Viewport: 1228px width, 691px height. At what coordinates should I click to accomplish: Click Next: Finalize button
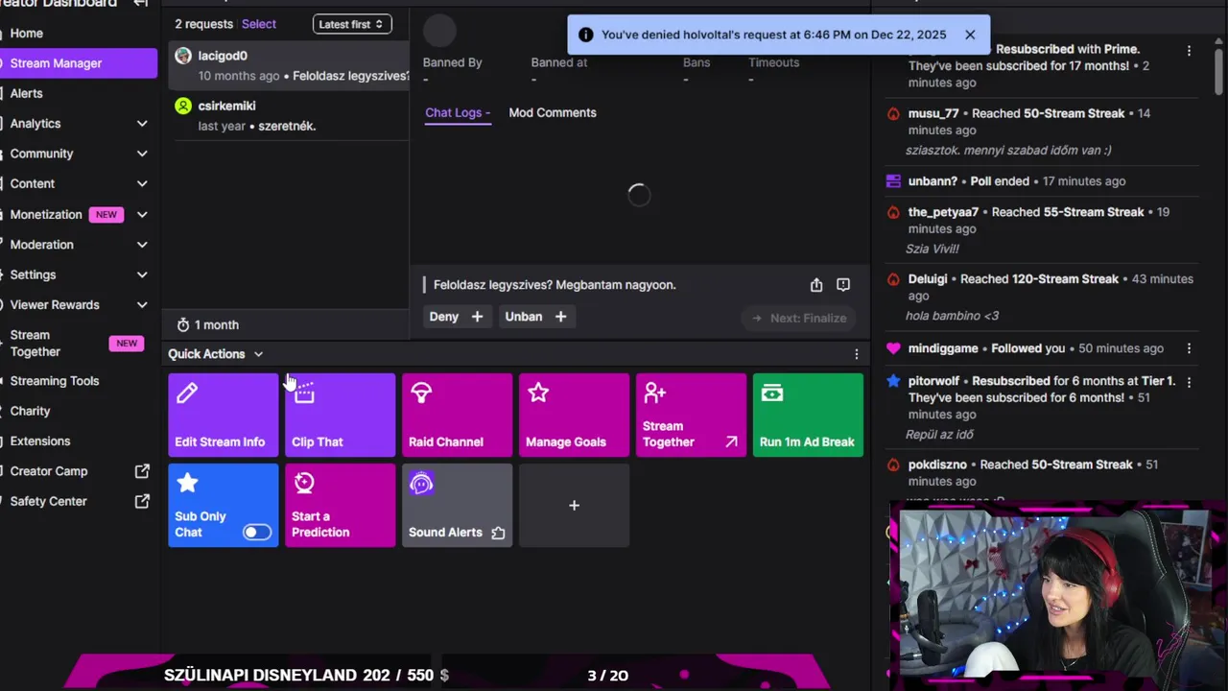click(798, 318)
